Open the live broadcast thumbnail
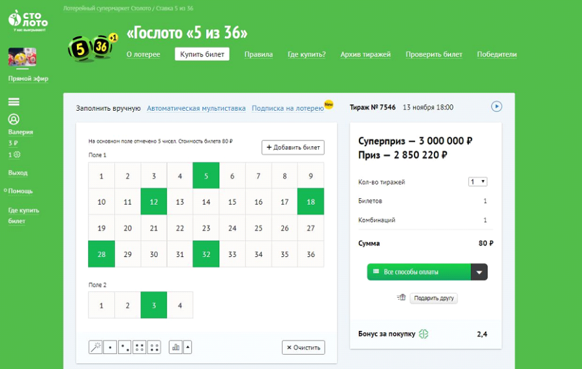The width and height of the screenshot is (582, 369). pos(22,57)
